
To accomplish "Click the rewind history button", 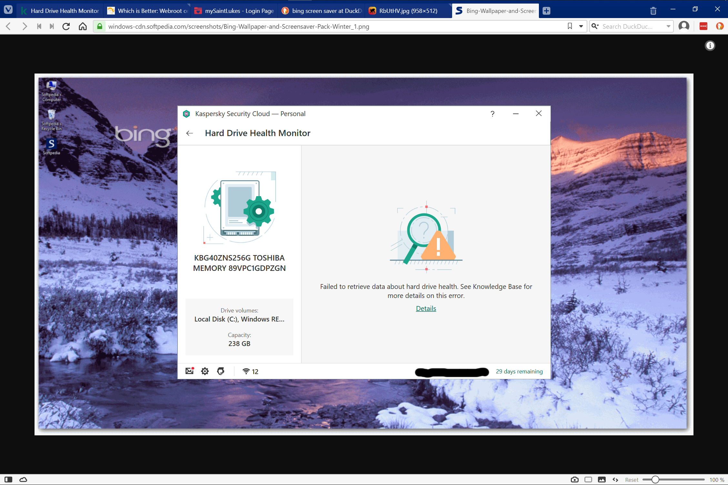I will pos(39,26).
